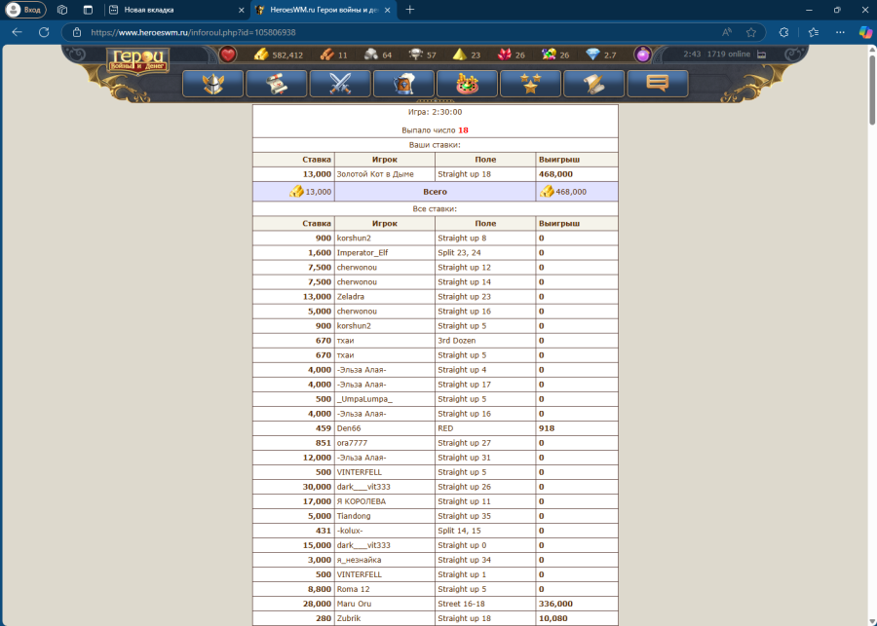The image size is (877, 626).
Task: Open the Workspaces icon in the title bar
Action: pyautogui.click(x=62, y=10)
